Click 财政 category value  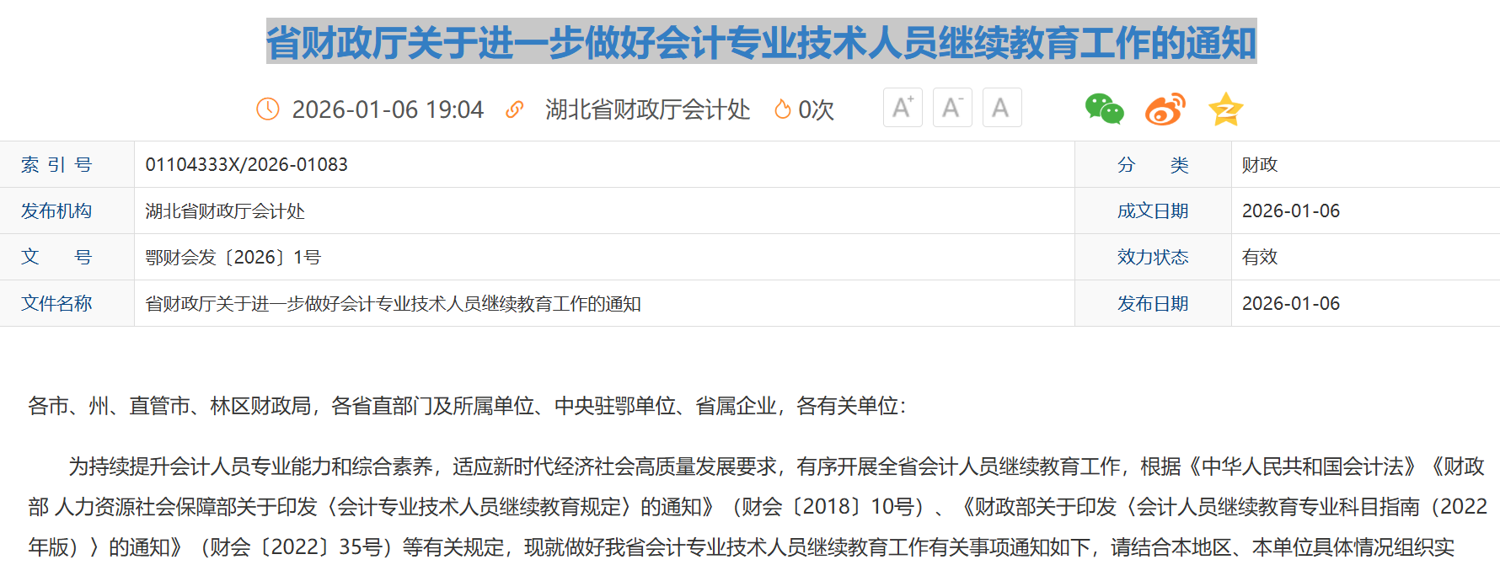[1260, 165]
